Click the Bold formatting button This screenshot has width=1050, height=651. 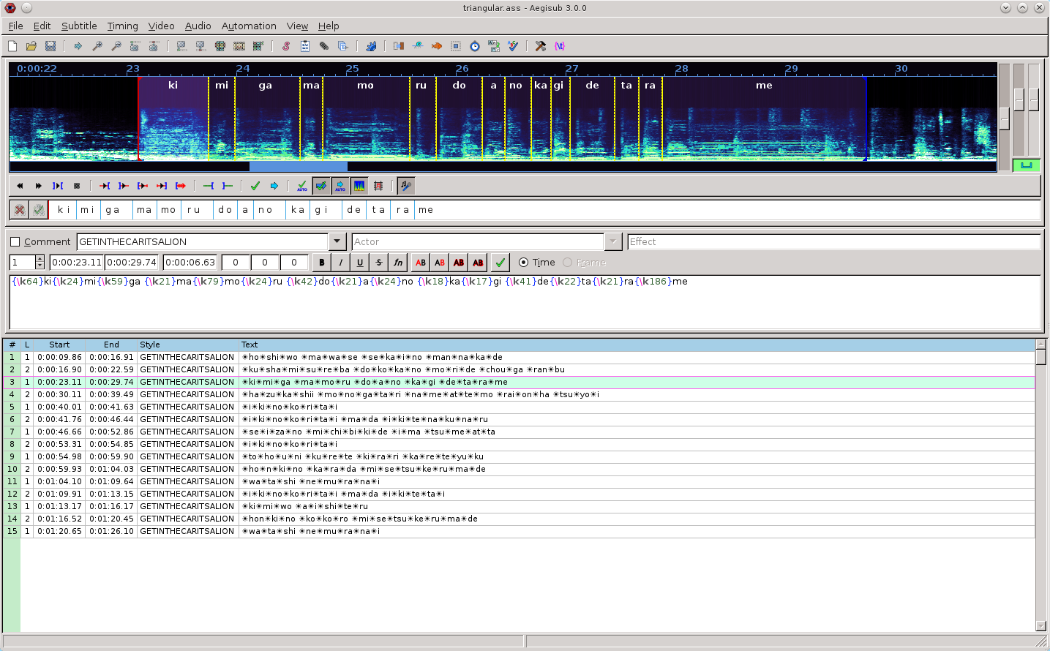pos(321,263)
